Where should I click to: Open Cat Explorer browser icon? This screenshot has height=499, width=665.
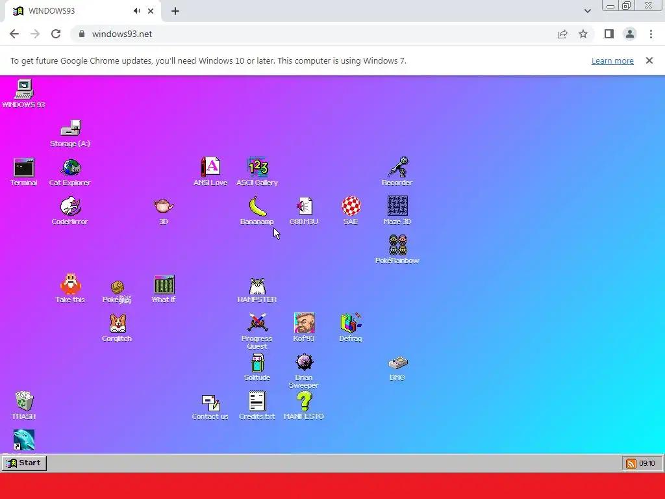70,168
